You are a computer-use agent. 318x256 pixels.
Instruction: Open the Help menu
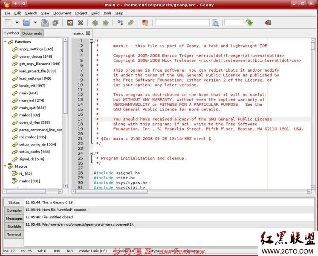tap(119, 13)
